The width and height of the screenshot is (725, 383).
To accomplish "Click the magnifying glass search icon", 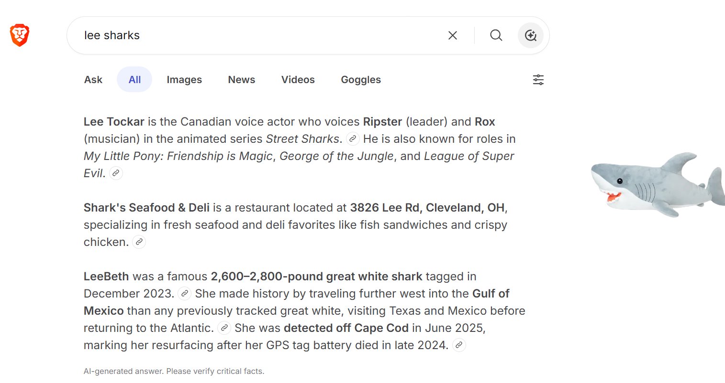I will point(496,35).
